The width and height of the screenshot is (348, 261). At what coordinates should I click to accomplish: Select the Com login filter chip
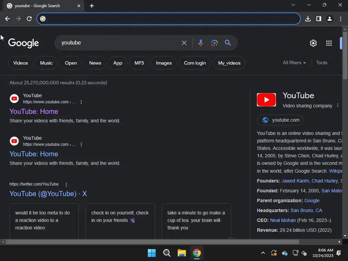coord(195,63)
